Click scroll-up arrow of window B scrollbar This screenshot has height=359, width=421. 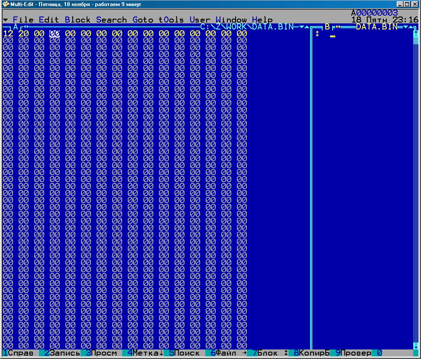(415, 34)
